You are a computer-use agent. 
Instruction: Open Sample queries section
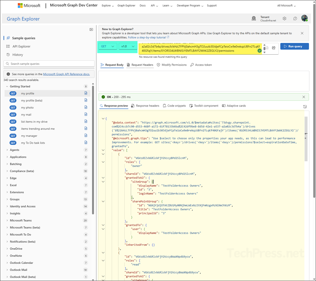coord(23,38)
